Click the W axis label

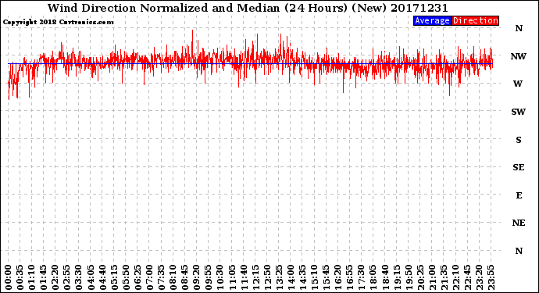tap(518, 84)
